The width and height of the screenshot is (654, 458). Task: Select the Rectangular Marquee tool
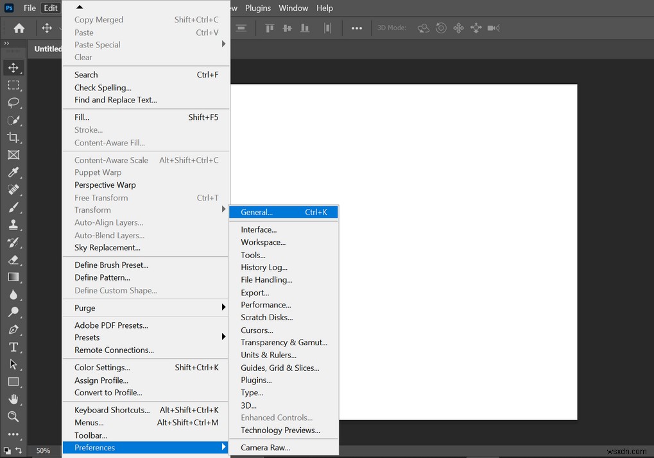(13, 85)
